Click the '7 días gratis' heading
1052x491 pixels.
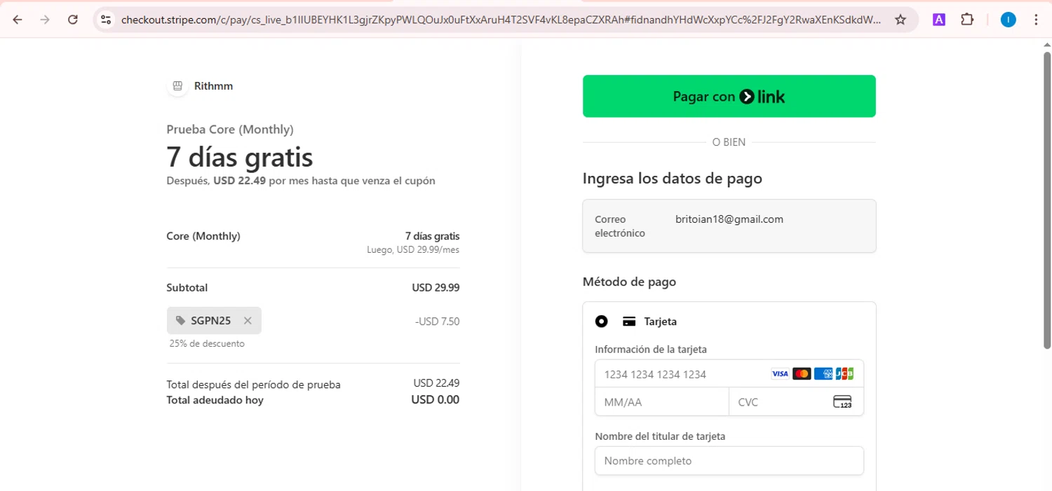coord(239,157)
